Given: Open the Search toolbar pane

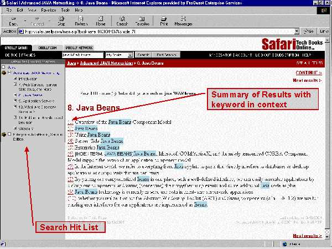Looking at the screenshot, I should [x=122, y=21].
